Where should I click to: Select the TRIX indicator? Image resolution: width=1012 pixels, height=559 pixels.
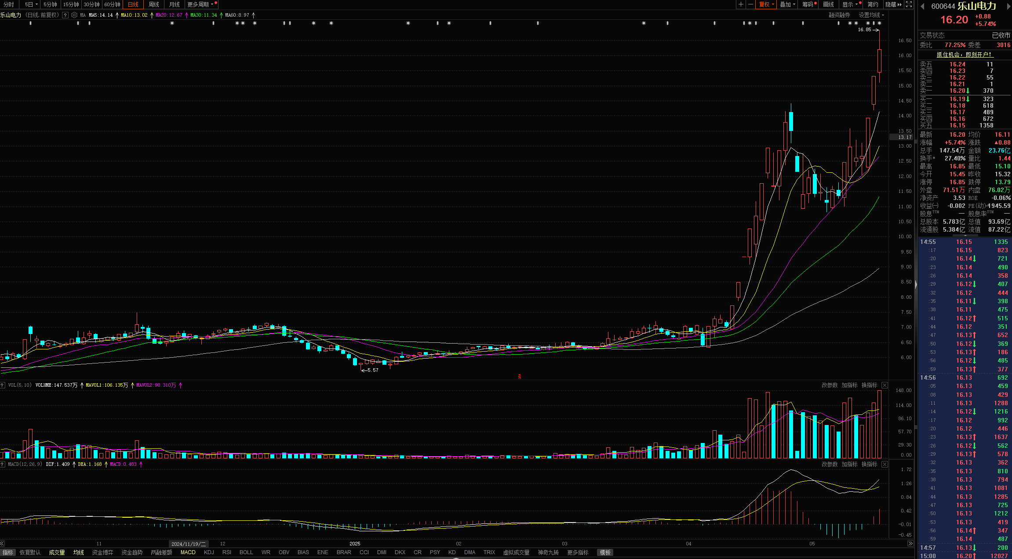point(489,552)
